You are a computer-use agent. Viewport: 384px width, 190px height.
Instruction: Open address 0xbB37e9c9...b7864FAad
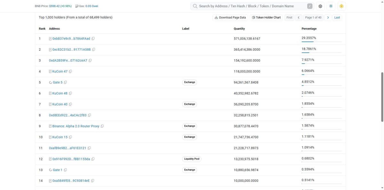pyautogui.click(x=71, y=39)
